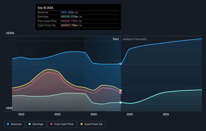Click the 2024 x-axis label
206x131 pixels.
click(x=94, y=114)
